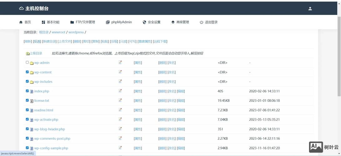
Task: Click the 主机控制台 cloud logo icon
Action: (21, 8)
